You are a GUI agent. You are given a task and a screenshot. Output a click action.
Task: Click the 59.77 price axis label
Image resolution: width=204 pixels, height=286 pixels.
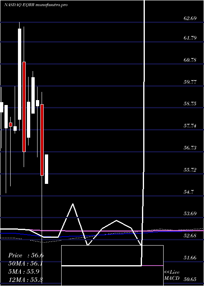coord(190,82)
